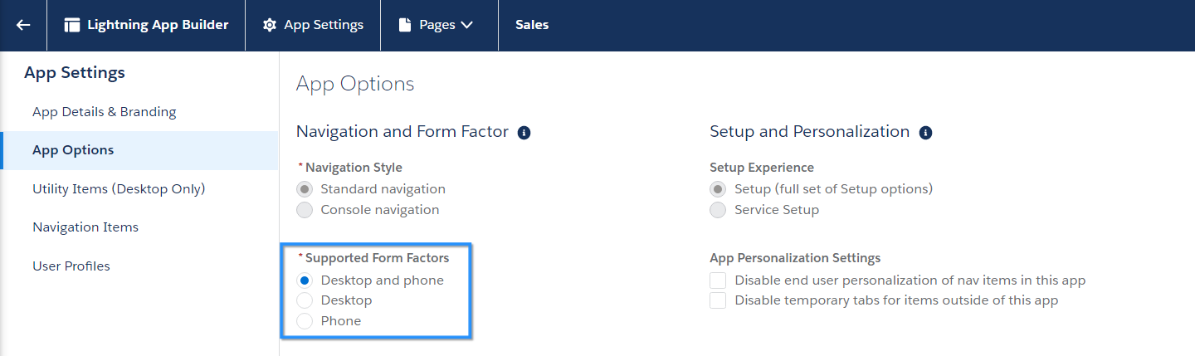Image resolution: width=1195 pixels, height=356 pixels.
Task: Click the Lightning App Builder icon
Action: [72, 25]
